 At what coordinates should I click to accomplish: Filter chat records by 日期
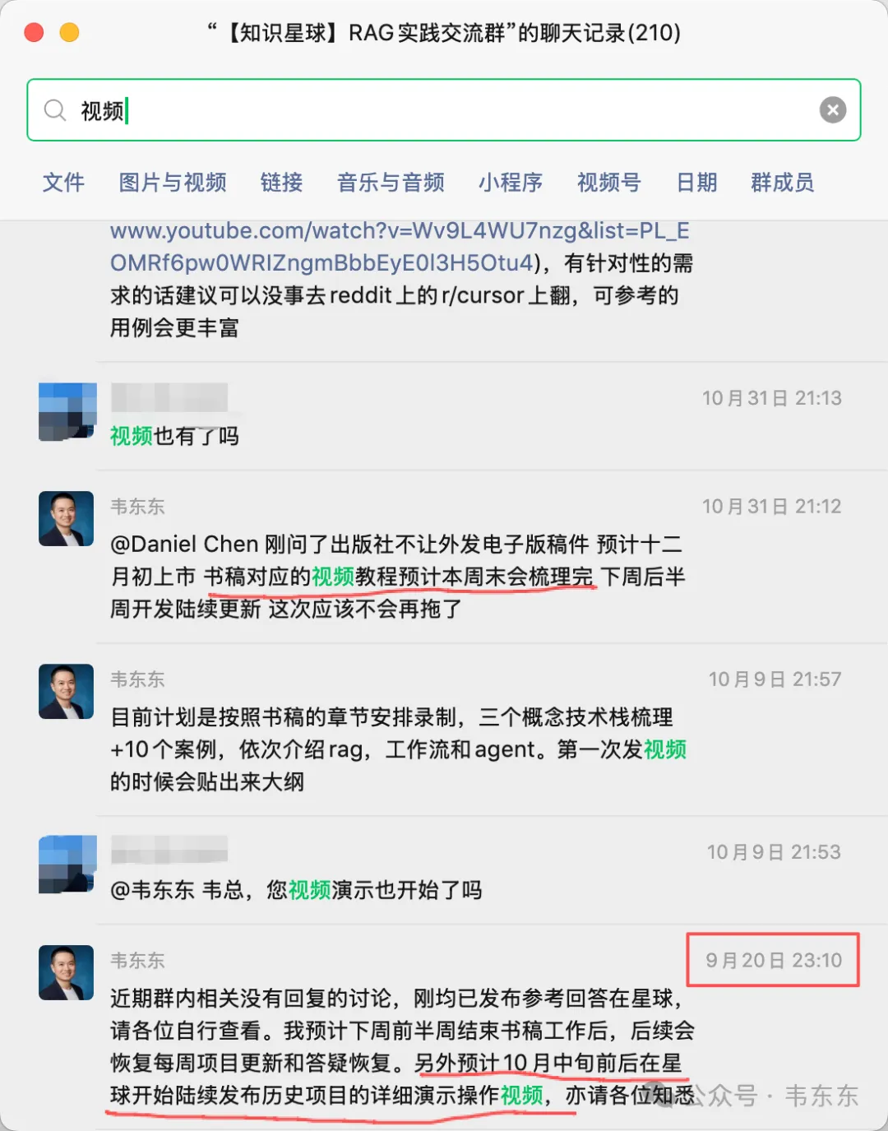(697, 182)
